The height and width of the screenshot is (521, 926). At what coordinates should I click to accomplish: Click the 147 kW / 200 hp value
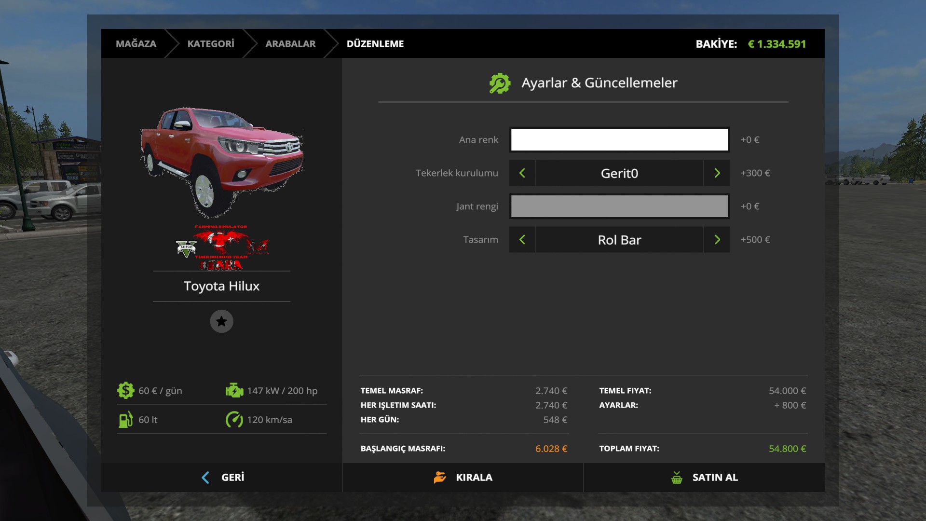(x=282, y=391)
